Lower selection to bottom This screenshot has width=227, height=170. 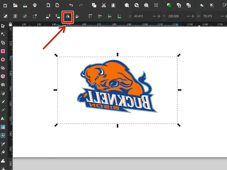(x=119, y=16)
